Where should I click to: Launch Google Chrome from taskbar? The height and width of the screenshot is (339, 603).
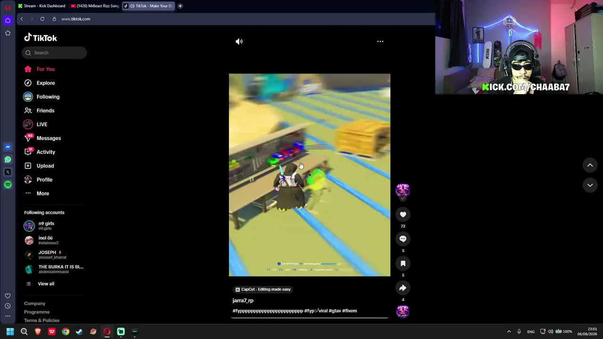(65, 331)
